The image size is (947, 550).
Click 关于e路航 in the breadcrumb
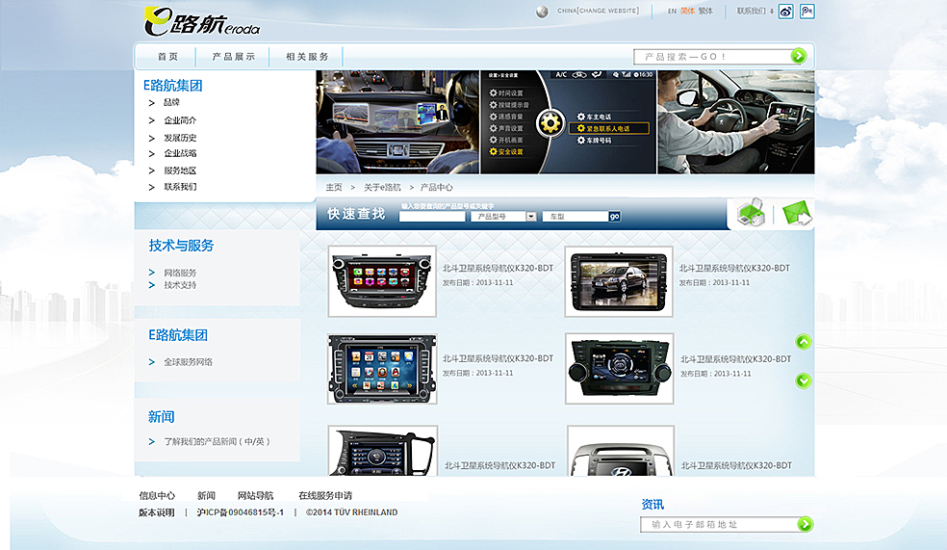tap(382, 188)
